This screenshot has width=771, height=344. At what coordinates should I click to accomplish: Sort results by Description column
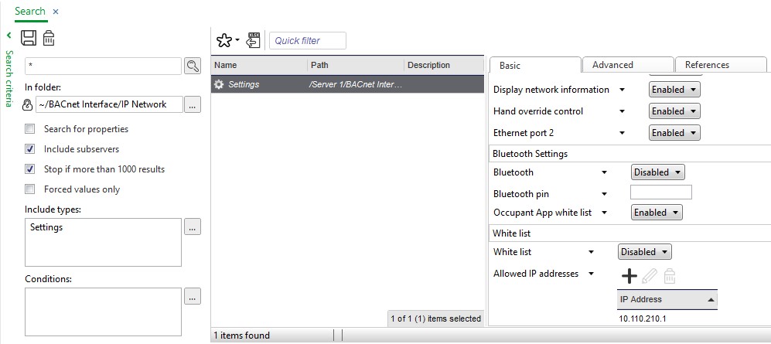coord(444,65)
